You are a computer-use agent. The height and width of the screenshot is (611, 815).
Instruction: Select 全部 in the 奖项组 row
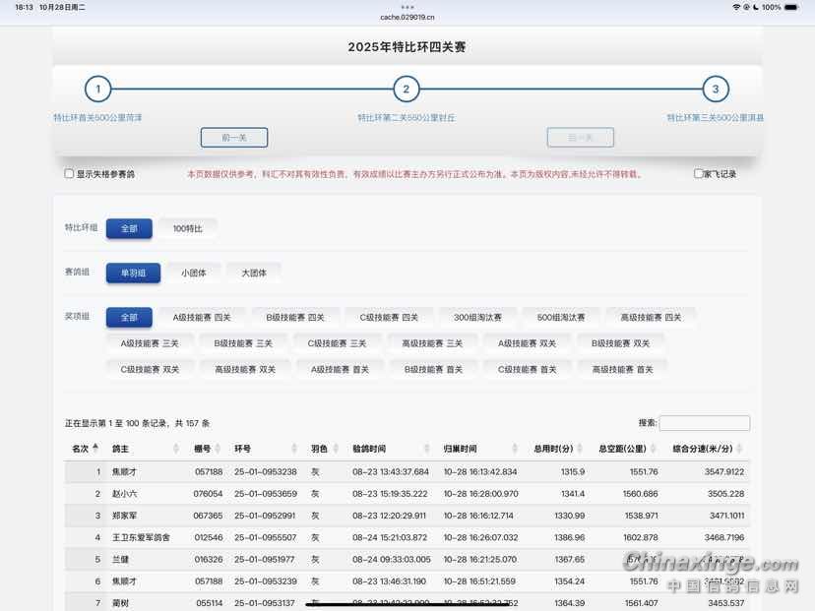click(129, 318)
